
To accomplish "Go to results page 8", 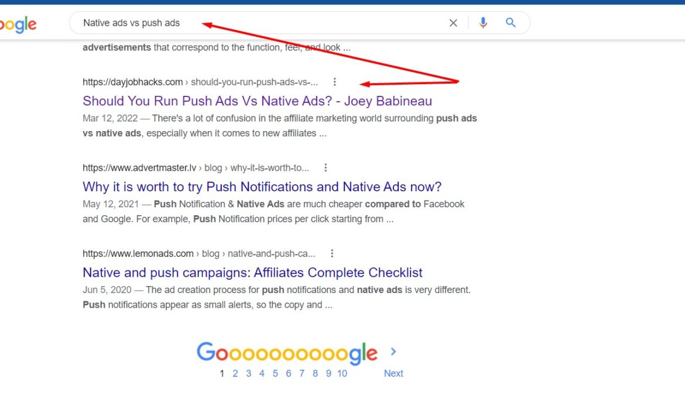I will [x=315, y=373].
